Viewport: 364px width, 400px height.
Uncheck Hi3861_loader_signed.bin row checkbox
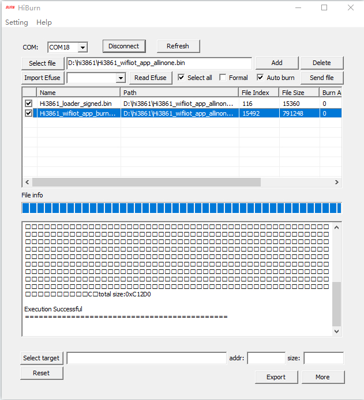pyautogui.click(x=29, y=103)
